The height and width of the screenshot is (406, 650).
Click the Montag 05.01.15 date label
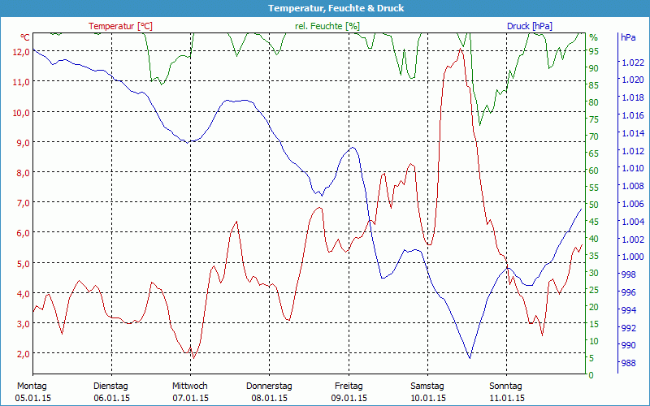coord(32,391)
